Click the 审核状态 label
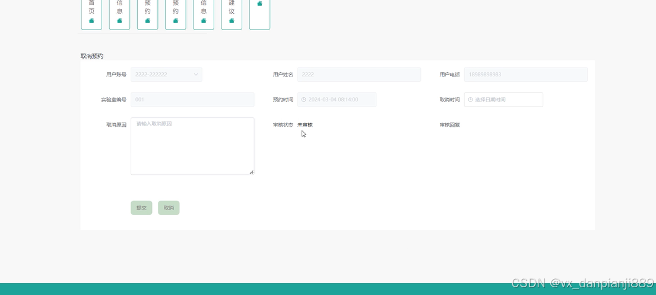Screen dimensions: 656x295 pos(283,125)
